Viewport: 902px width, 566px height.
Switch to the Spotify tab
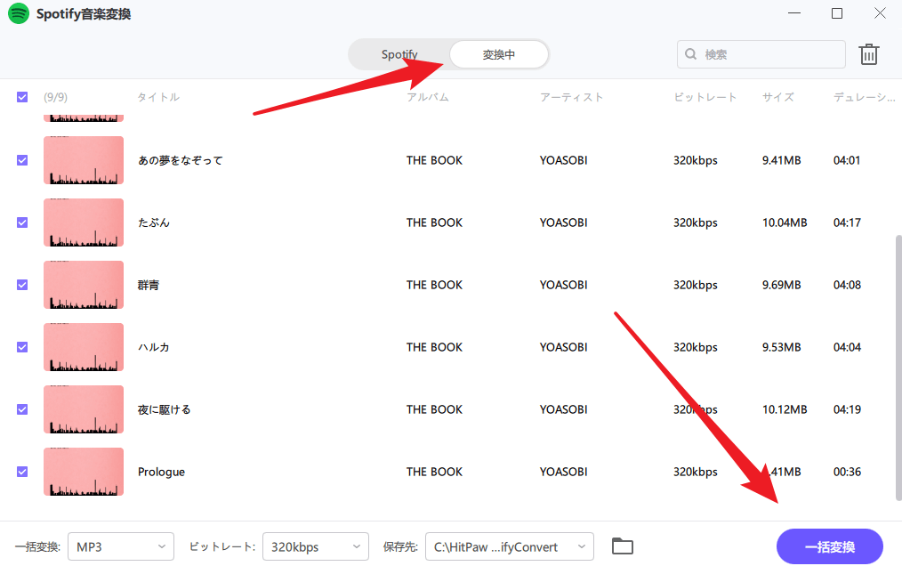(x=399, y=54)
